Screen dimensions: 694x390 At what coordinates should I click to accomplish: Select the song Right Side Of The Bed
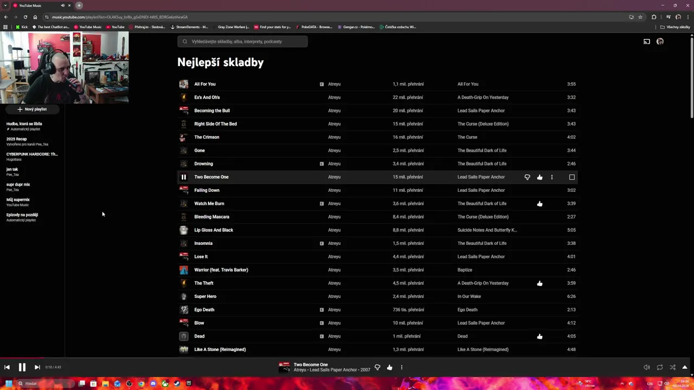(x=215, y=124)
